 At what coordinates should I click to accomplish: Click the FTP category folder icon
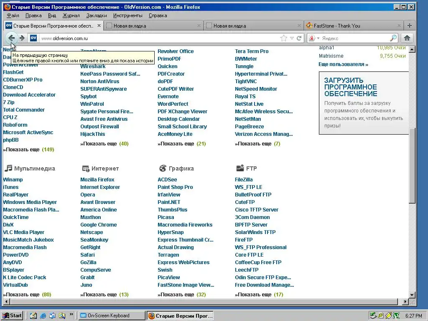click(x=240, y=168)
